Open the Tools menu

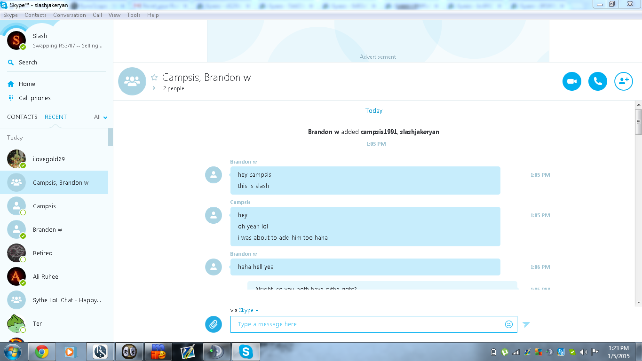click(134, 15)
